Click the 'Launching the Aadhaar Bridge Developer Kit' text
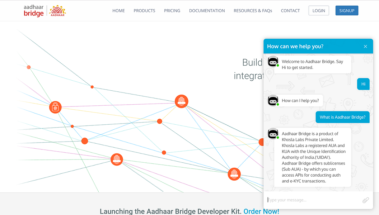 coord(170,211)
